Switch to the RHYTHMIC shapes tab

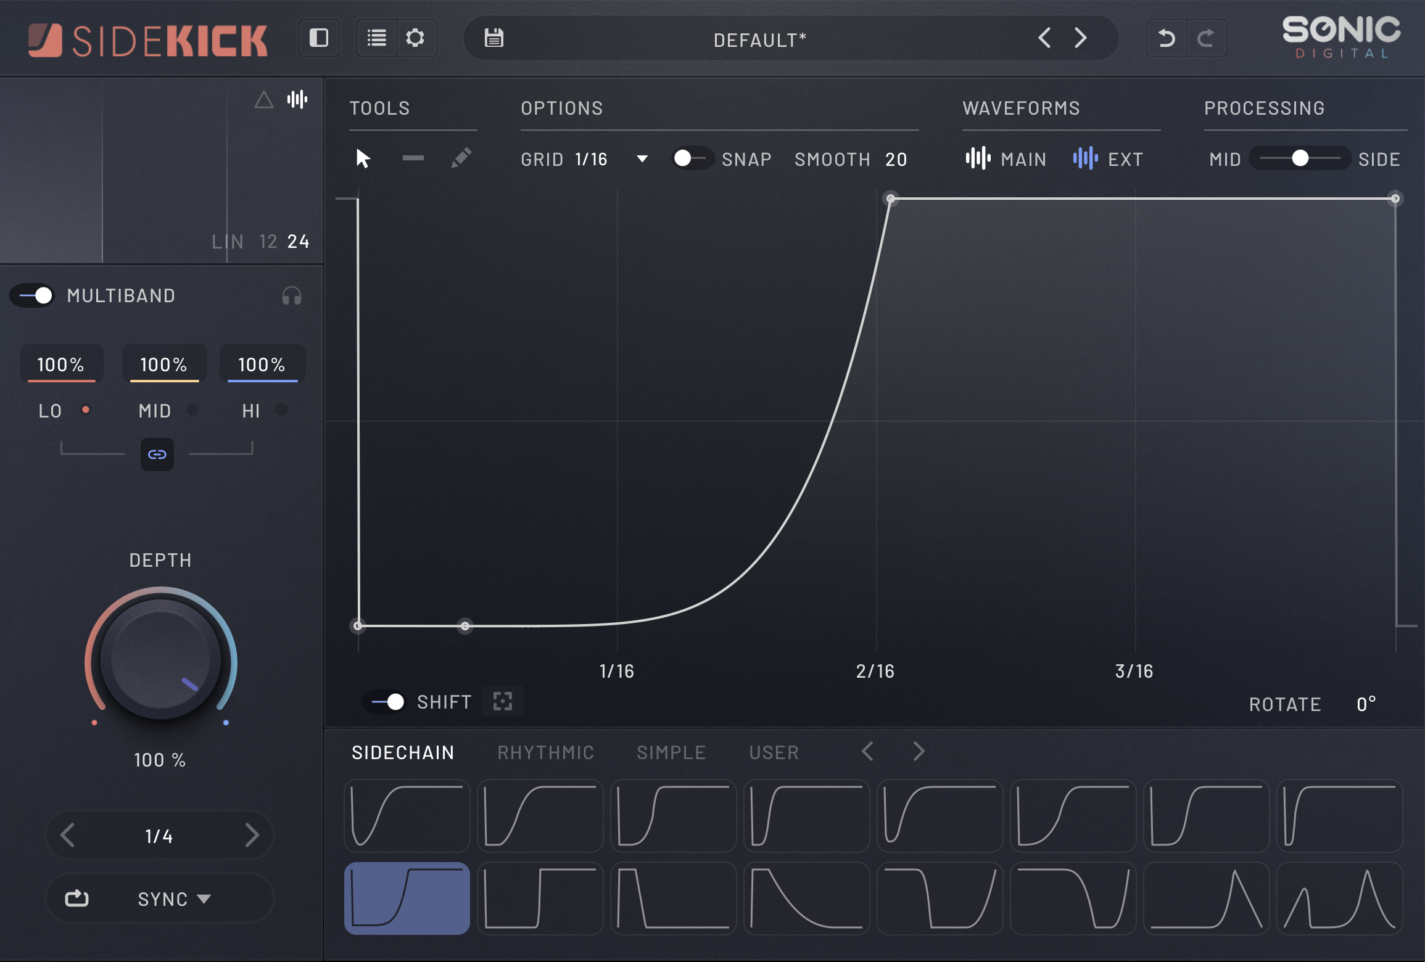[x=546, y=752]
